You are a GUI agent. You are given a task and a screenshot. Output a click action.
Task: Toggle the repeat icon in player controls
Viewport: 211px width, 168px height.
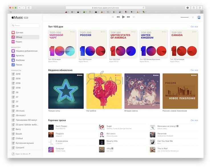[x=134, y=17]
